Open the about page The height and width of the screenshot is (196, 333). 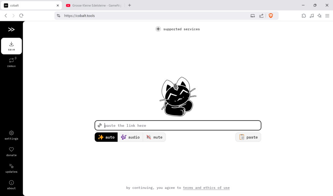[11, 185]
